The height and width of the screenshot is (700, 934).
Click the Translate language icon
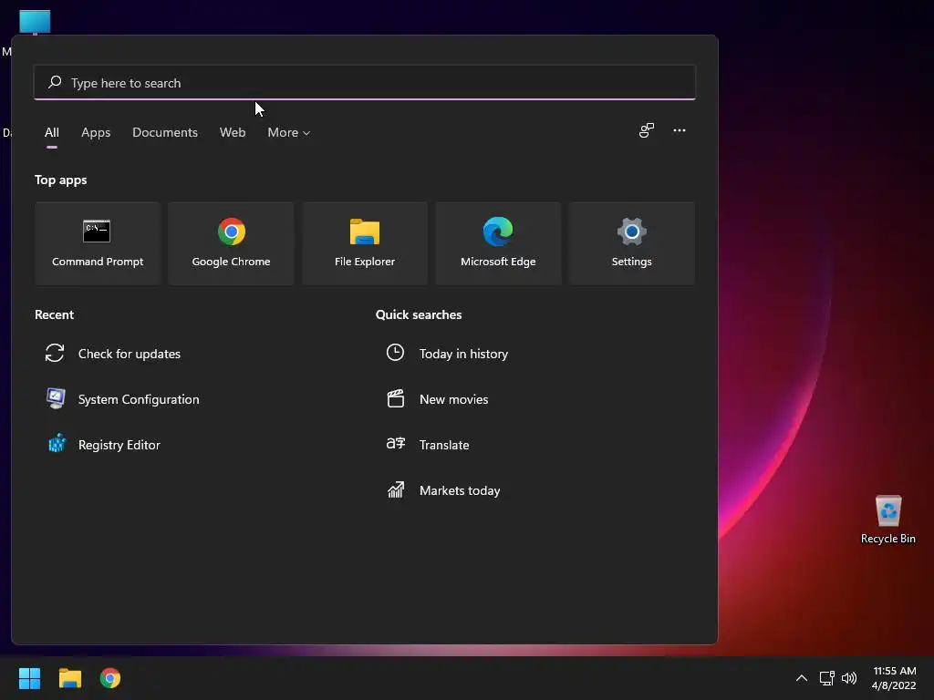[396, 444]
